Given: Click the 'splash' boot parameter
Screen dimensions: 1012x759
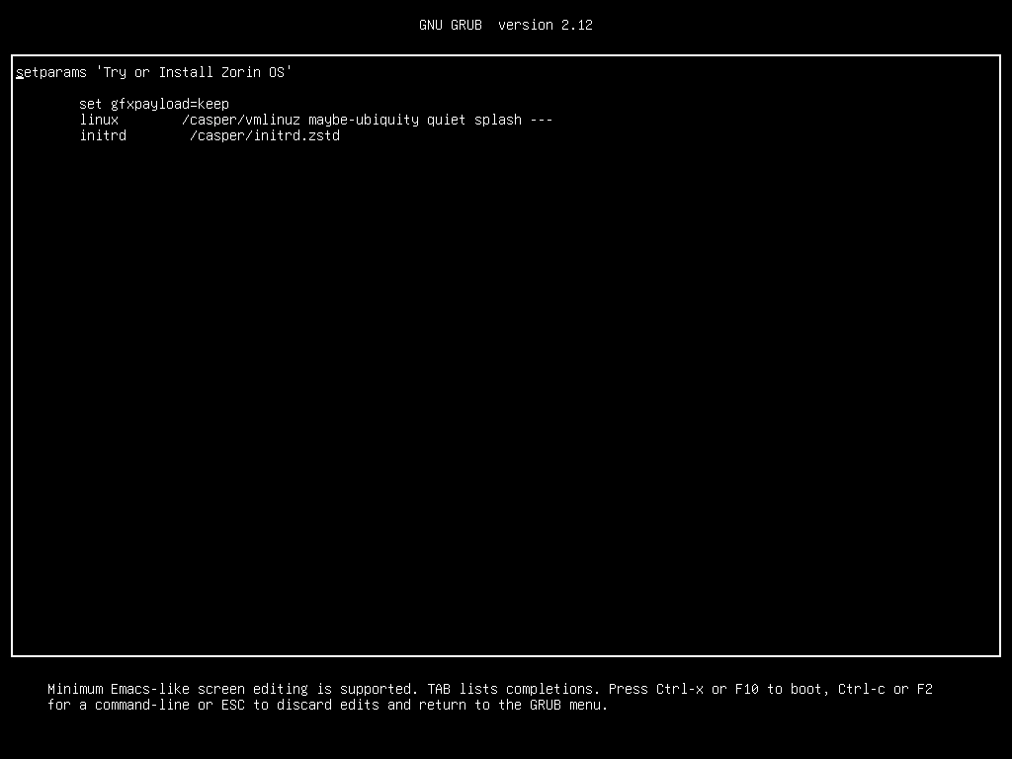Looking at the screenshot, I should 498,120.
